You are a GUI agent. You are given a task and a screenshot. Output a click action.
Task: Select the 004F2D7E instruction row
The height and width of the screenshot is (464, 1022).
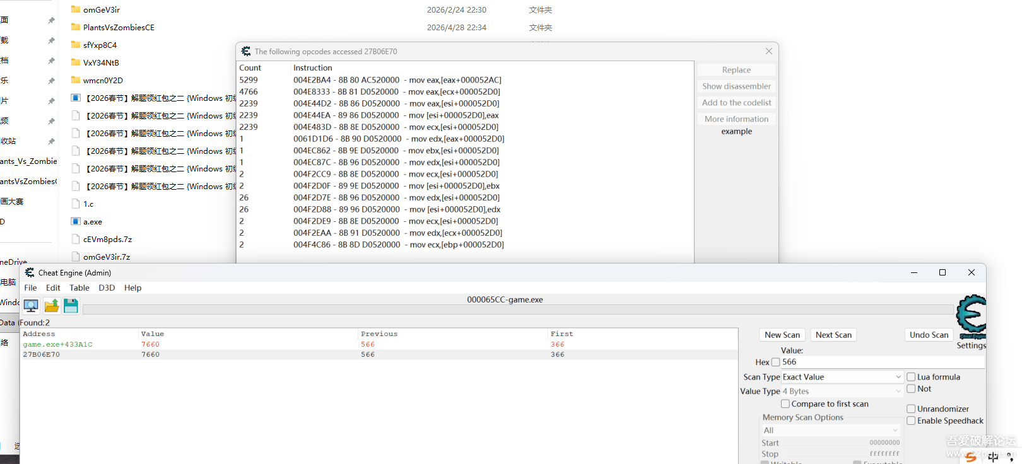pyautogui.click(x=465, y=198)
